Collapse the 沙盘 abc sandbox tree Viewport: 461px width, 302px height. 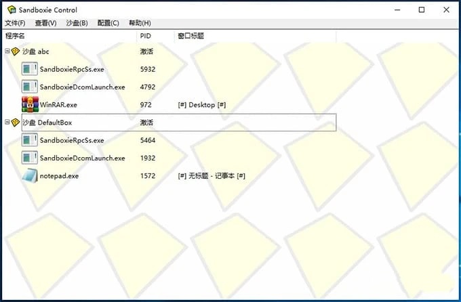point(7,51)
